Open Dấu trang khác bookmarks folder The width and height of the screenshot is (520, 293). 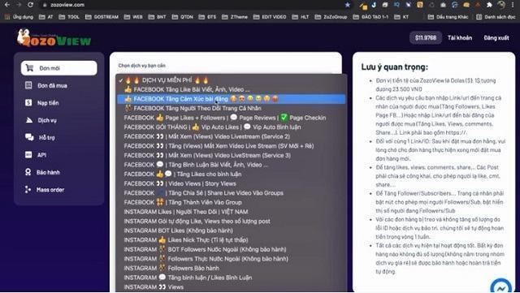pyautogui.click(x=448, y=17)
